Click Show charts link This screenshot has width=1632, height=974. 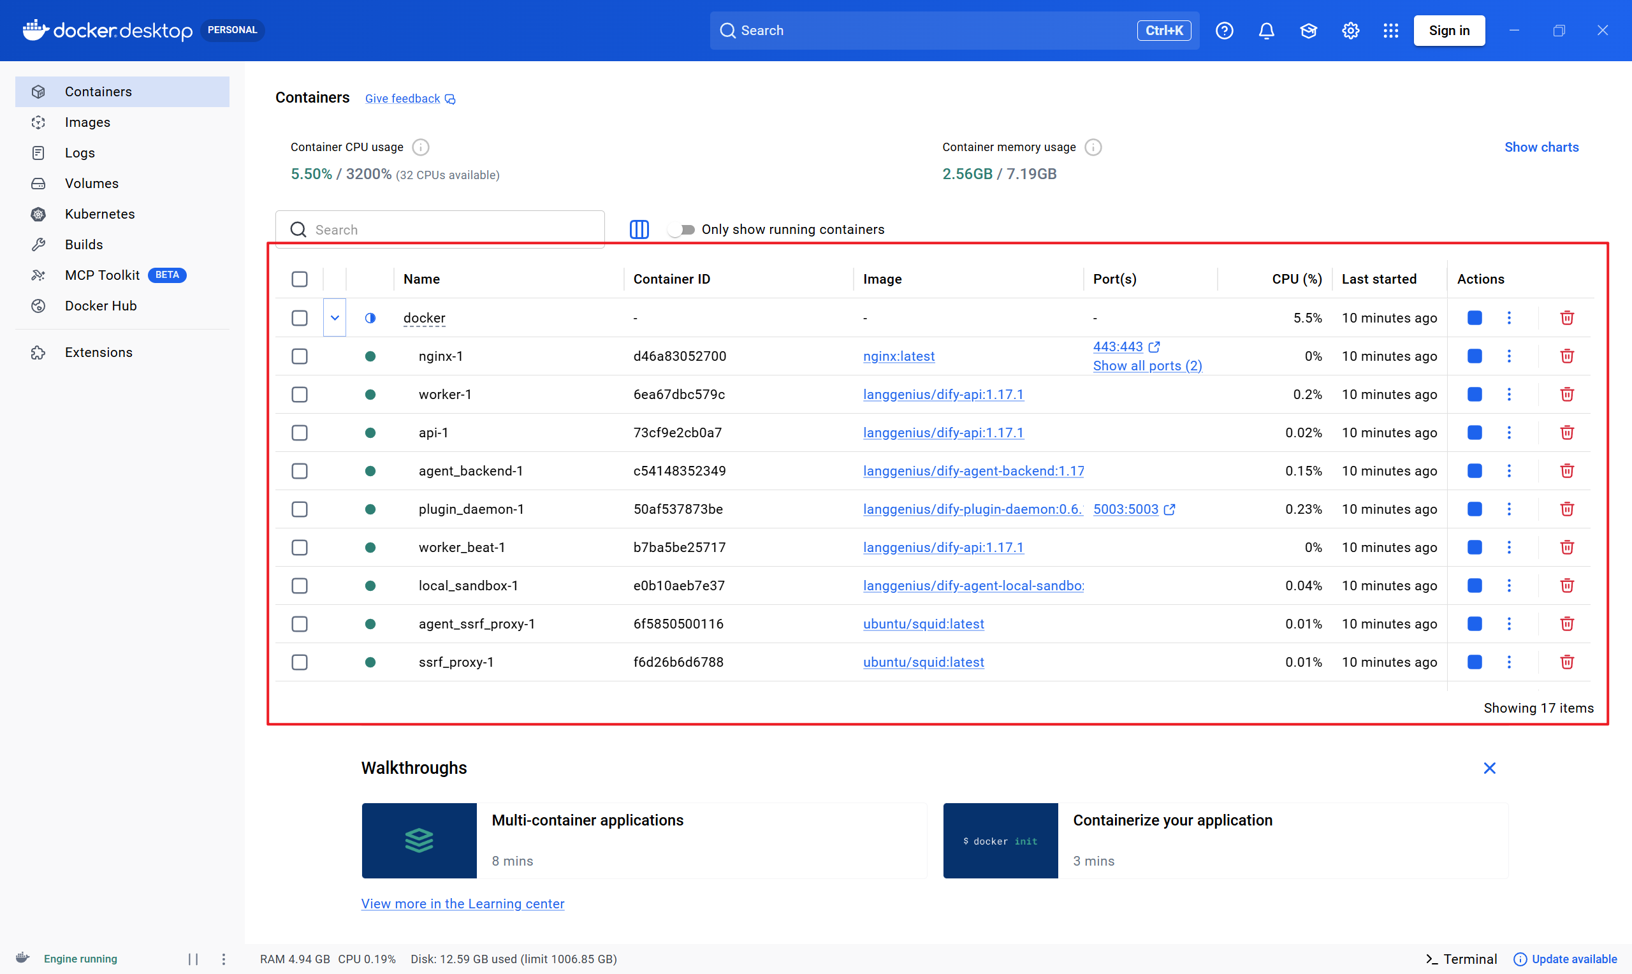point(1541,147)
